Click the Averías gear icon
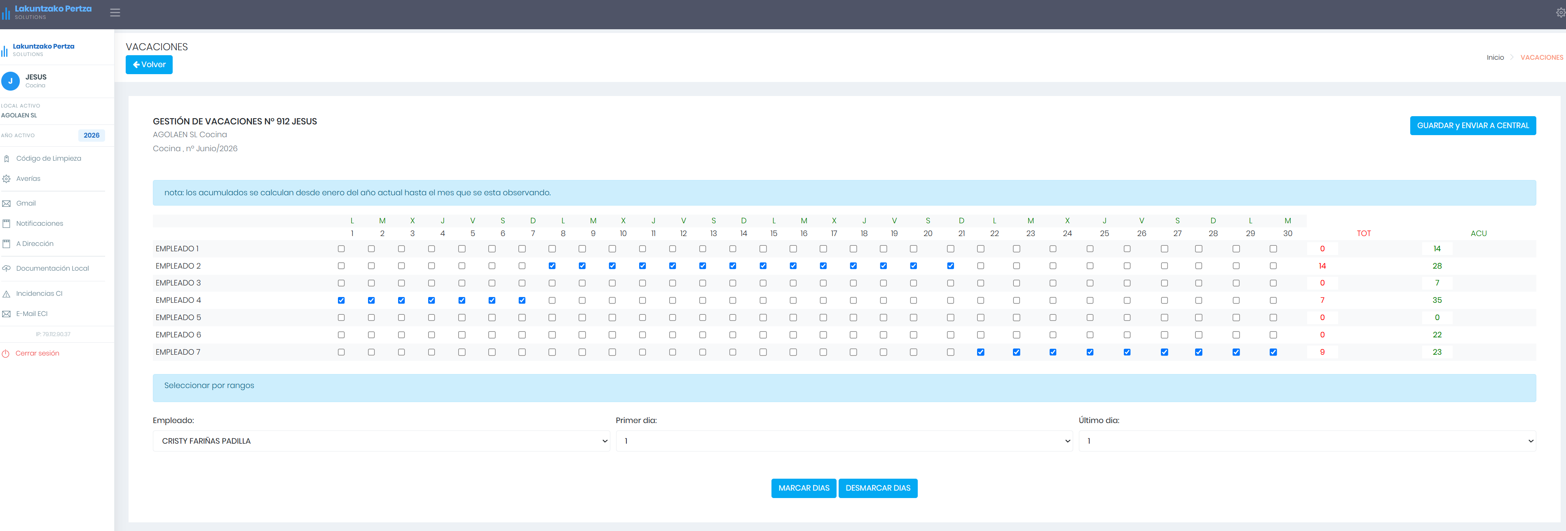1566x531 pixels. [x=7, y=179]
